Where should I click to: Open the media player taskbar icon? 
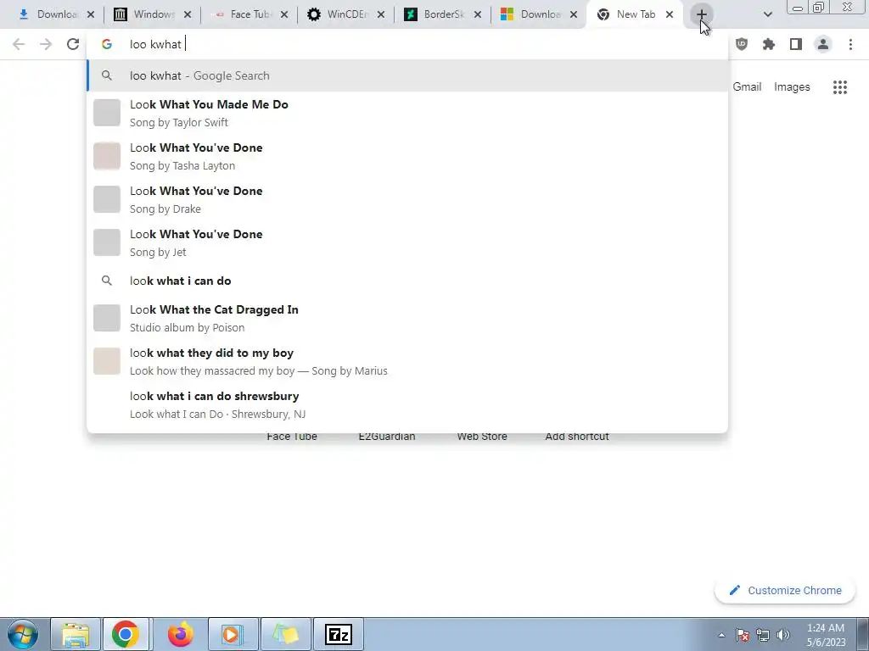tap(233, 634)
